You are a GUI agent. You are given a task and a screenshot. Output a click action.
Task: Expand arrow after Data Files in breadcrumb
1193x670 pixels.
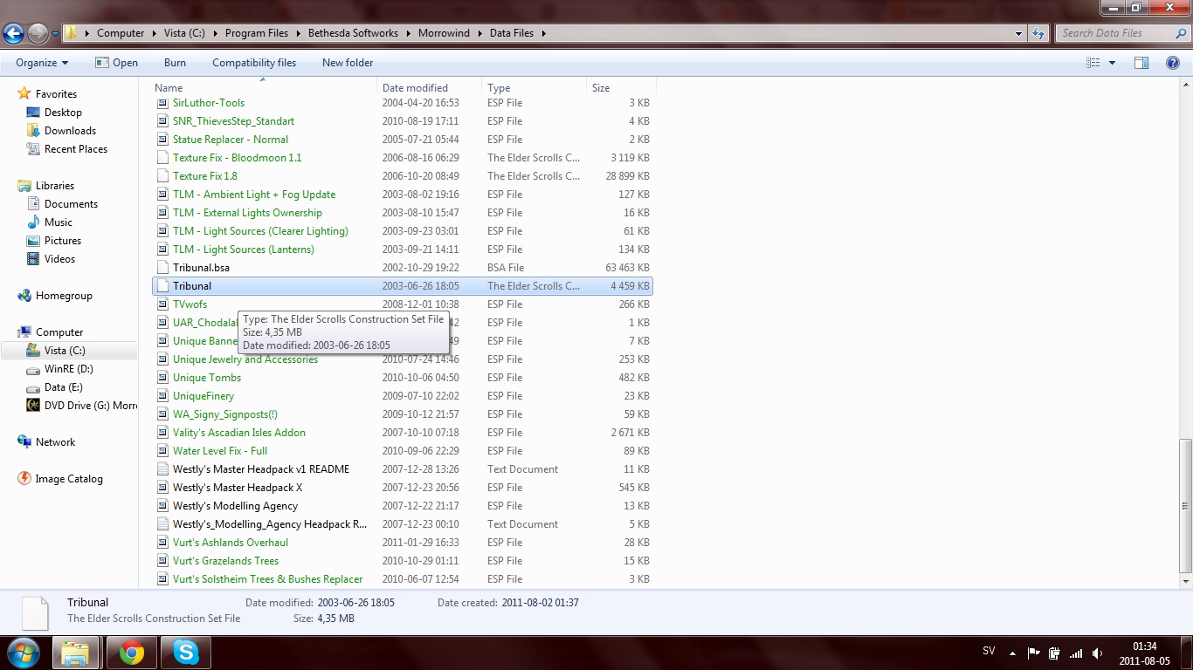tap(543, 33)
